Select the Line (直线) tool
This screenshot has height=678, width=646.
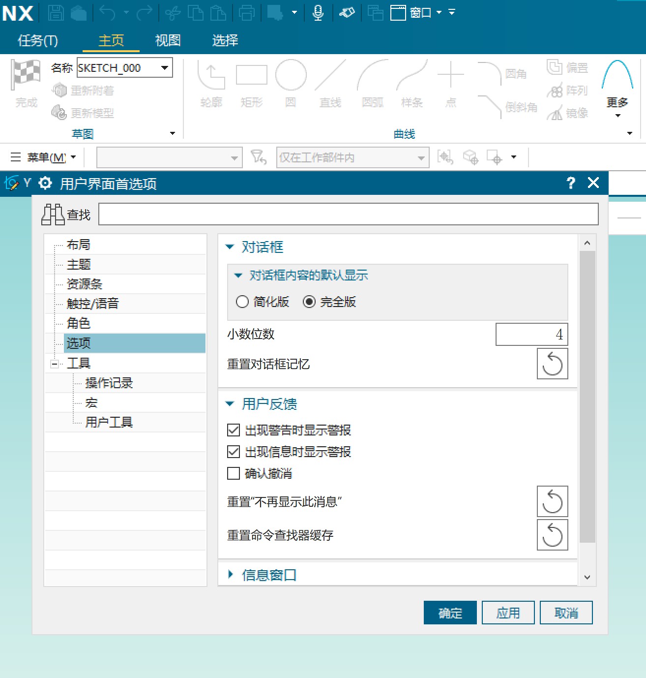[x=330, y=84]
